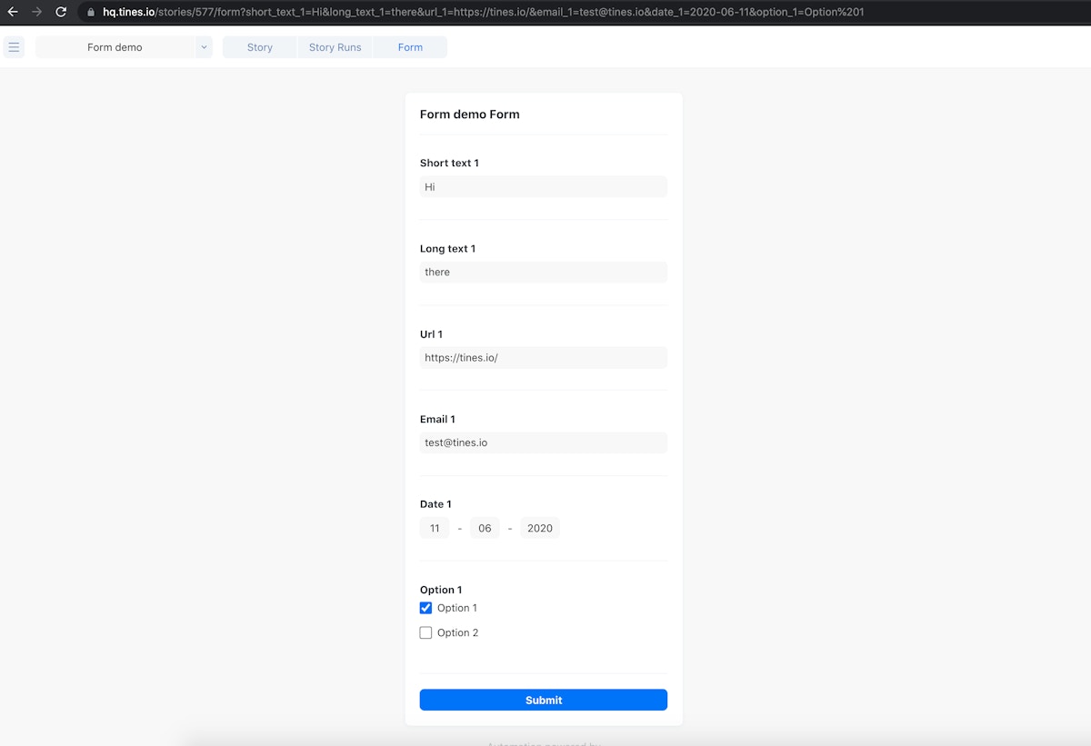
Task: Select the Email 1 input field
Action: click(543, 443)
